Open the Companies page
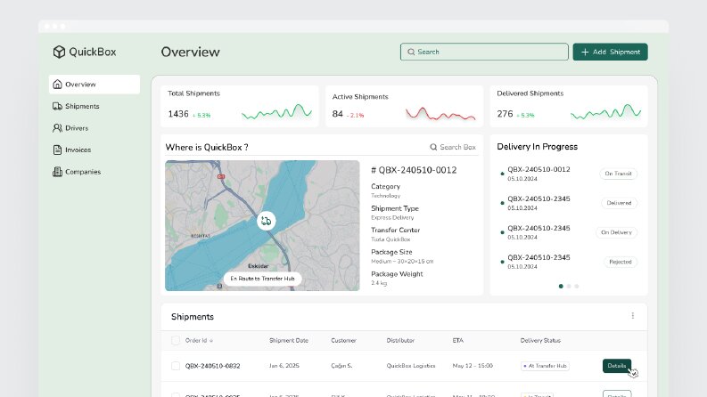Image resolution: width=707 pixels, height=397 pixels. click(x=95, y=172)
